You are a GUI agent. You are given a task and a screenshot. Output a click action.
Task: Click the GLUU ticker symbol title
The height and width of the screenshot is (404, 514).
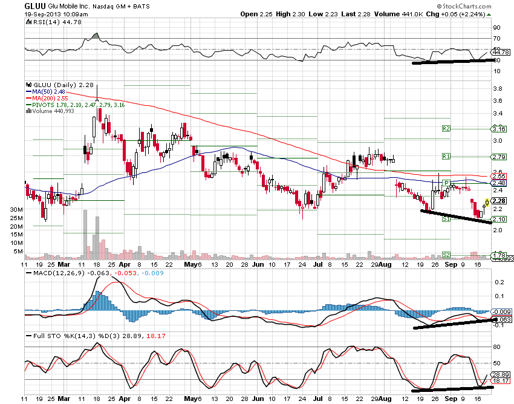tap(36, 6)
